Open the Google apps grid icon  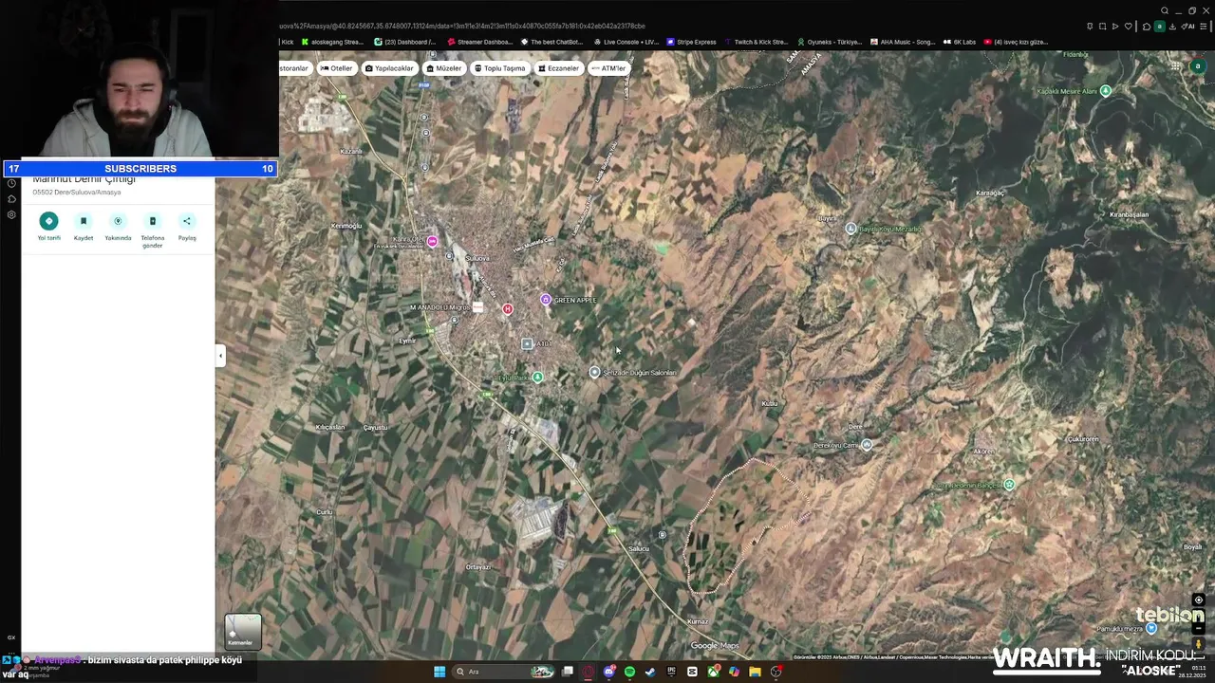click(1175, 66)
